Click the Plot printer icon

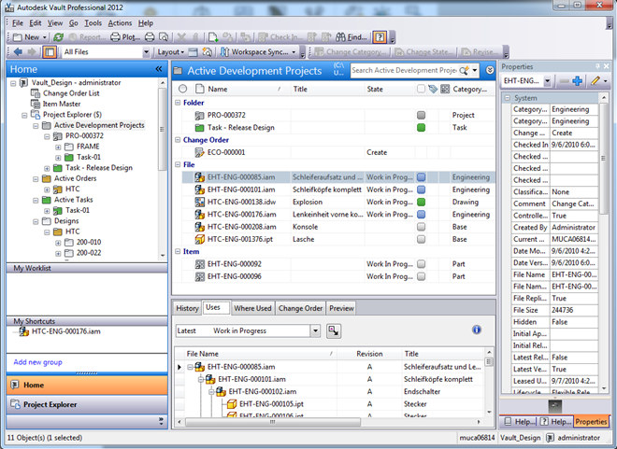point(115,37)
